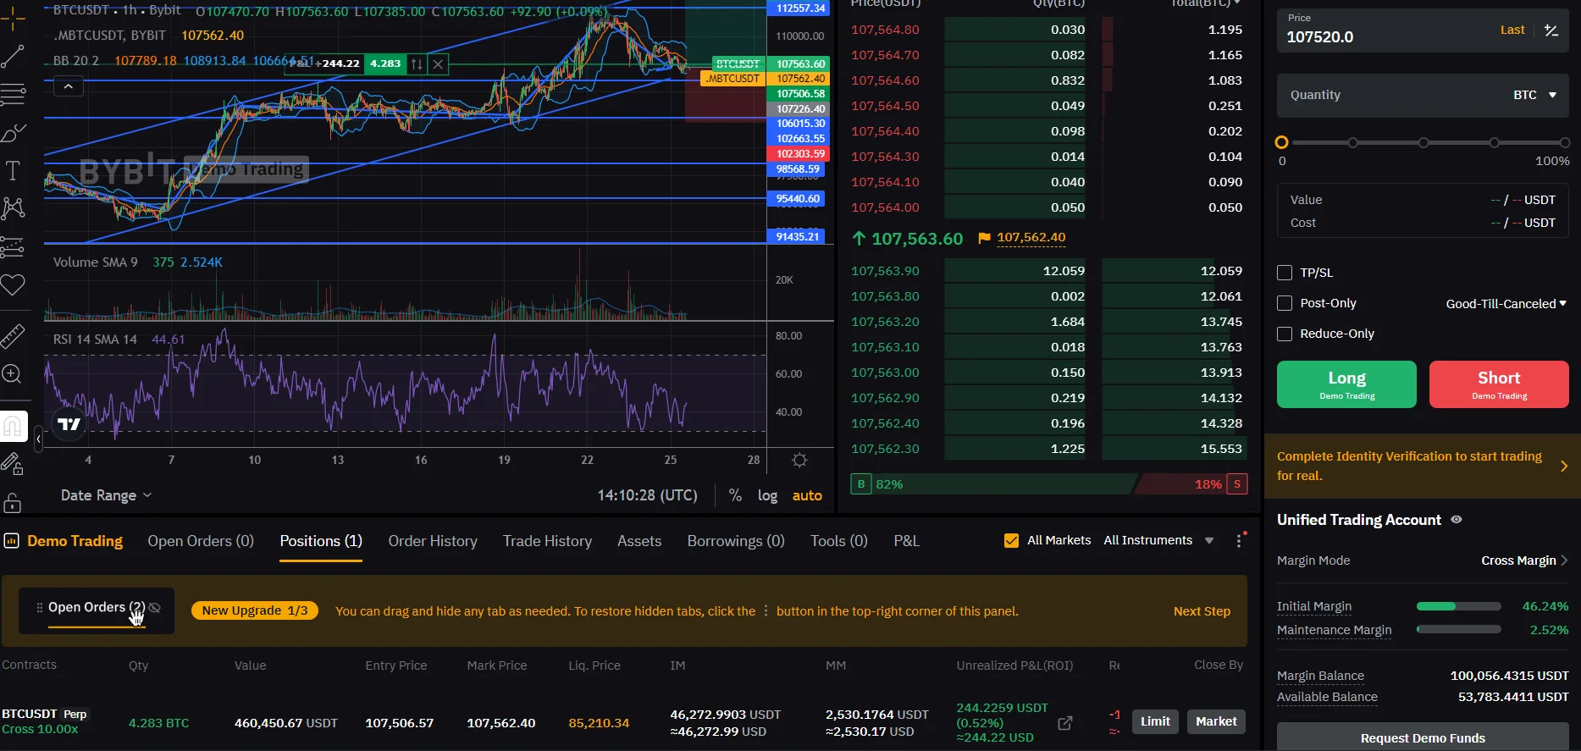Set quantity slider to the 50% mark

point(1423,142)
